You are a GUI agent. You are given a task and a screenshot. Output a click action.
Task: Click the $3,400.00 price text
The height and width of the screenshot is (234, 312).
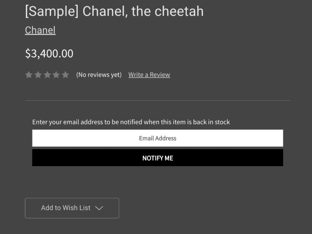pyautogui.click(x=49, y=53)
